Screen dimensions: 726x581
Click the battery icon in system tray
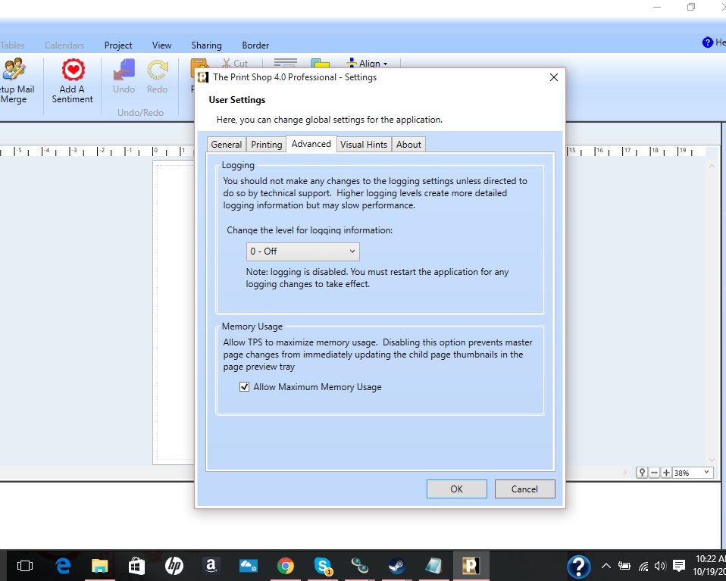pyautogui.click(x=624, y=566)
